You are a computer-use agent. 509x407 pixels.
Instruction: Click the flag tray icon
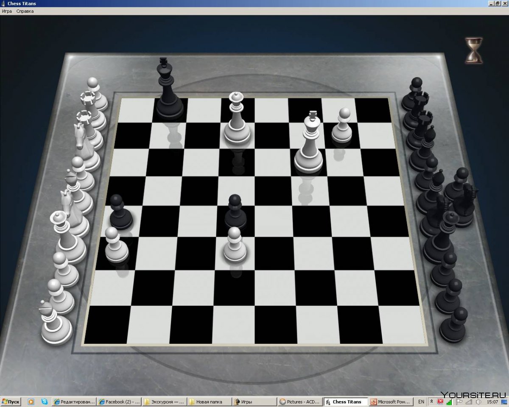[x=459, y=402]
